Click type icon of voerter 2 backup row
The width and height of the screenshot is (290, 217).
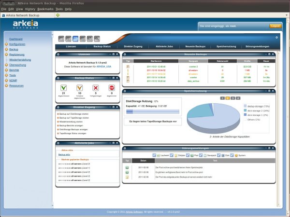tap(128, 67)
